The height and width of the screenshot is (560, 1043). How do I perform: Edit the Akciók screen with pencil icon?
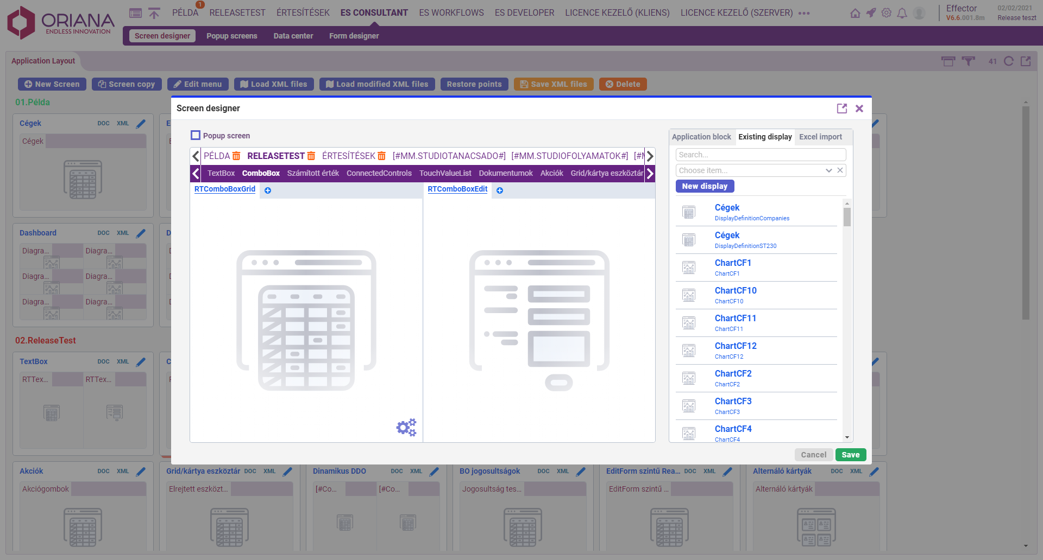(x=141, y=472)
